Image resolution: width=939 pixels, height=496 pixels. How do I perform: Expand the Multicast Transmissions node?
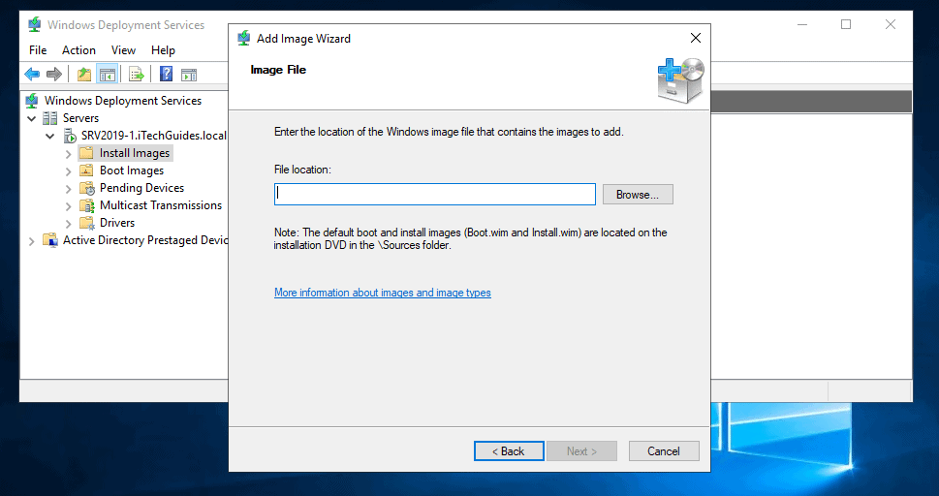click(68, 205)
